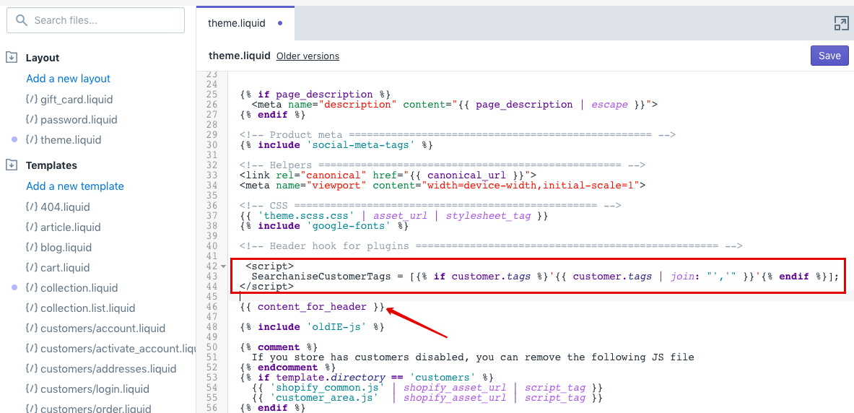
Task: Click Add a new layout link
Action: (68, 79)
